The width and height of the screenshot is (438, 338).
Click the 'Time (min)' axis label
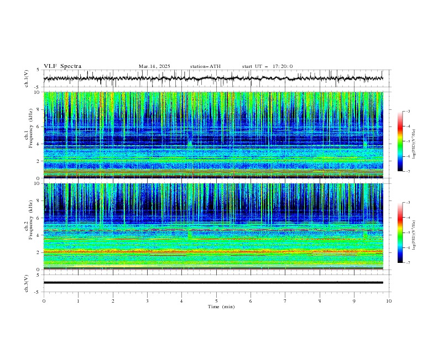221,307
